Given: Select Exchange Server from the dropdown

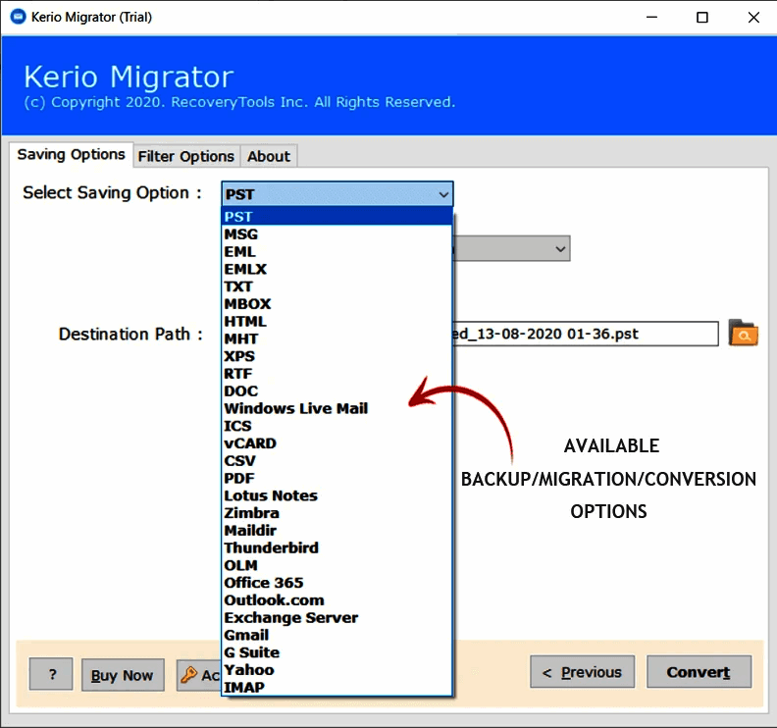Looking at the screenshot, I should [290, 617].
